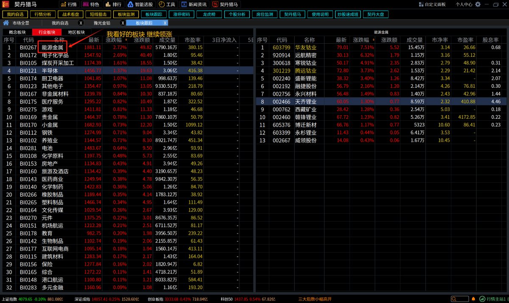Click the home icon beside 市场全景
Screen dimensions: 509x303
pyautogui.click(x=6, y=23)
